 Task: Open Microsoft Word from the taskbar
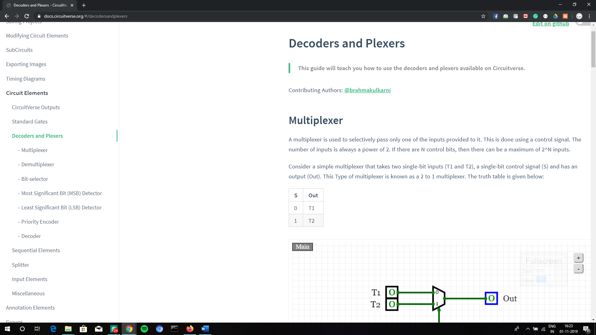click(x=205, y=329)
